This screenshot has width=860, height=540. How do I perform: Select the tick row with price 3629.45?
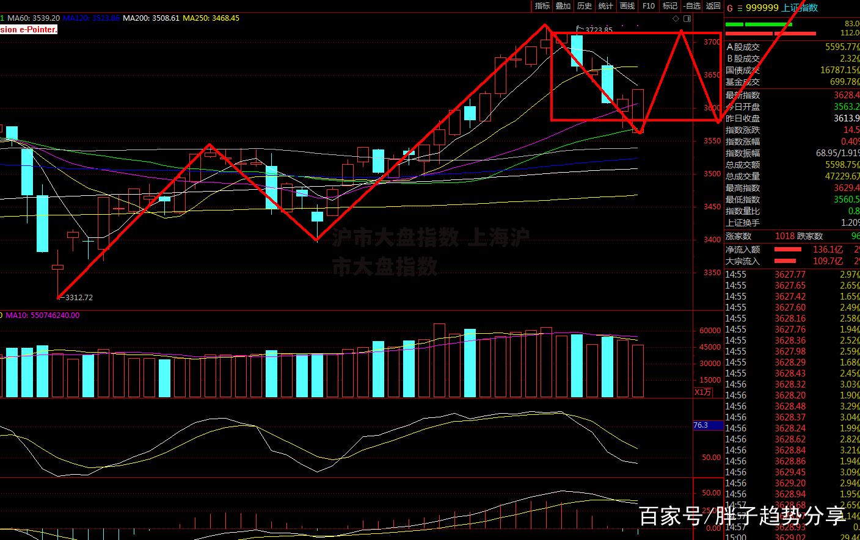coord(792,472)
